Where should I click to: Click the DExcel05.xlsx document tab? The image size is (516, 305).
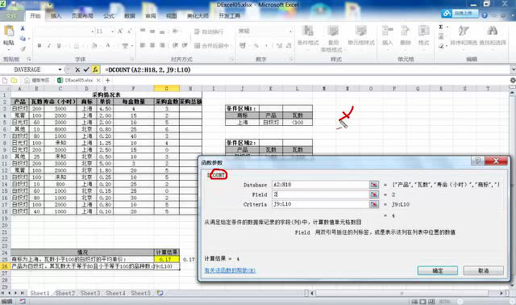coord(79,80)
